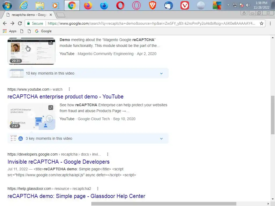Open the Google bookmark

point(43,31)
